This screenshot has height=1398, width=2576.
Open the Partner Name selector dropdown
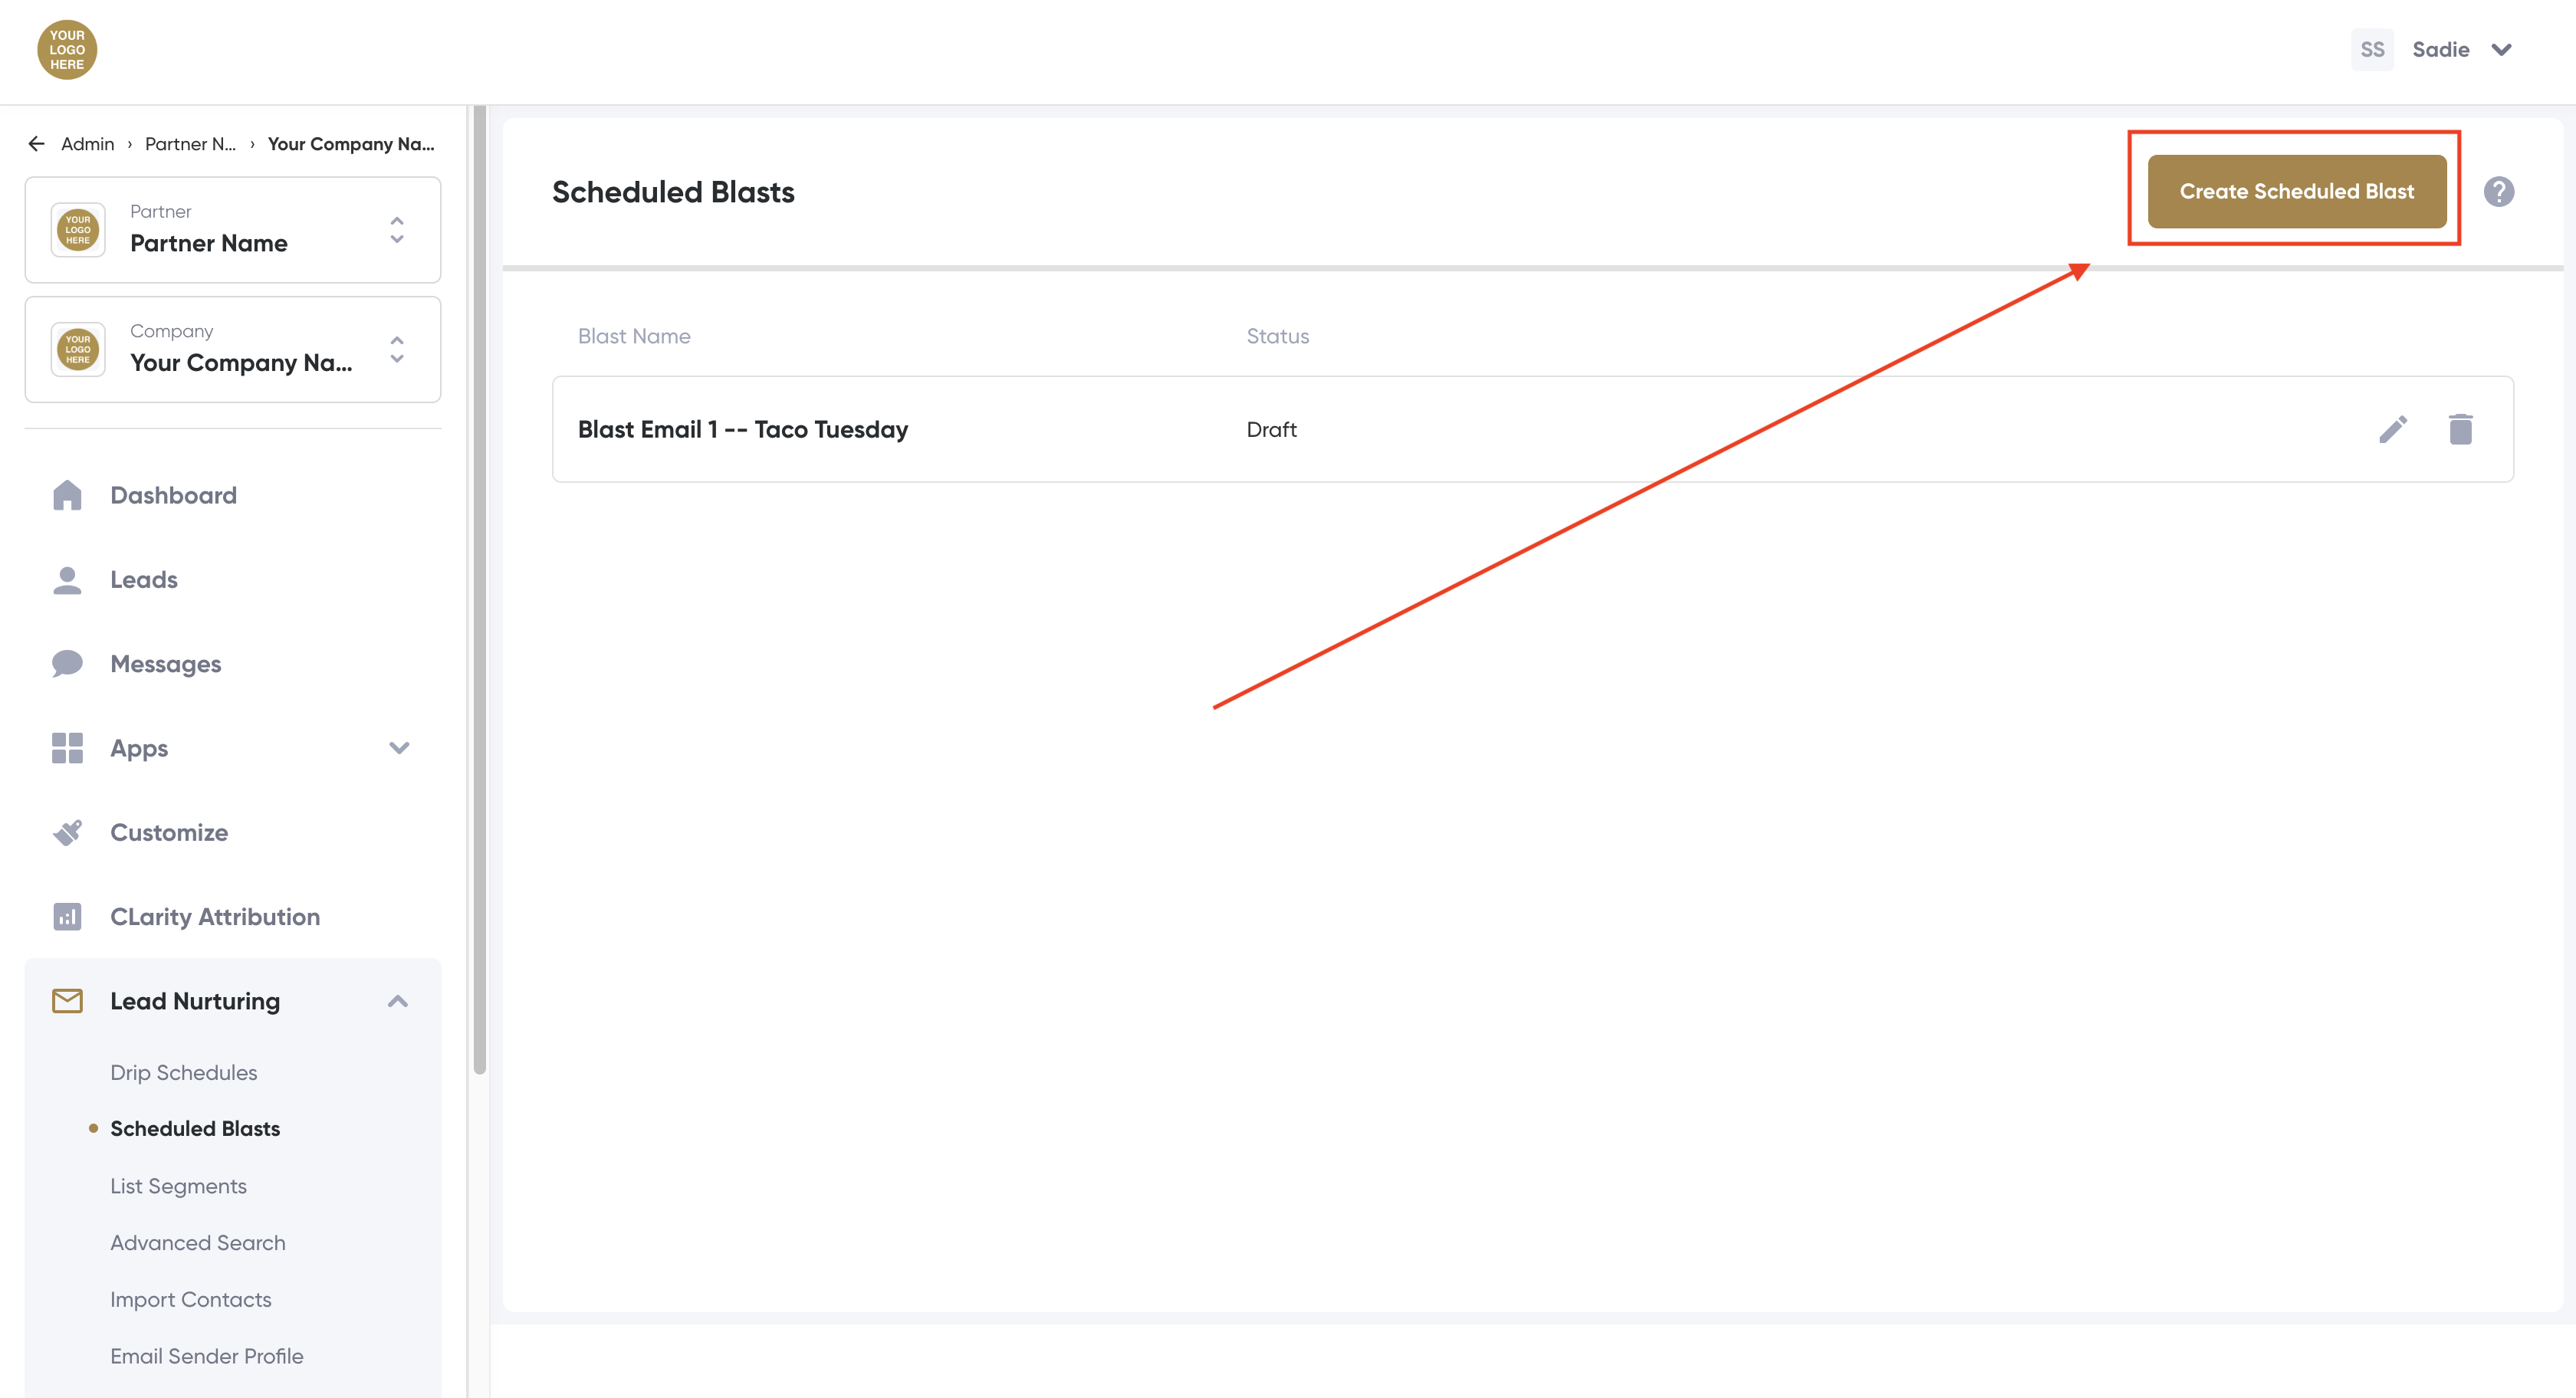coord(397,230)
